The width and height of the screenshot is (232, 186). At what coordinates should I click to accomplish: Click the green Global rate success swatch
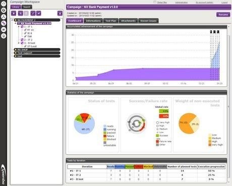(164, 111)
